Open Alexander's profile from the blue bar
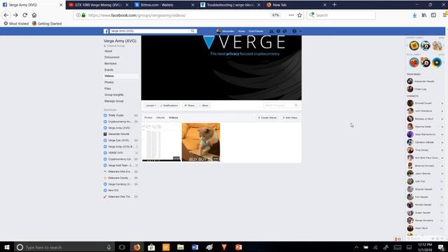448x252 pixels. 225,31
